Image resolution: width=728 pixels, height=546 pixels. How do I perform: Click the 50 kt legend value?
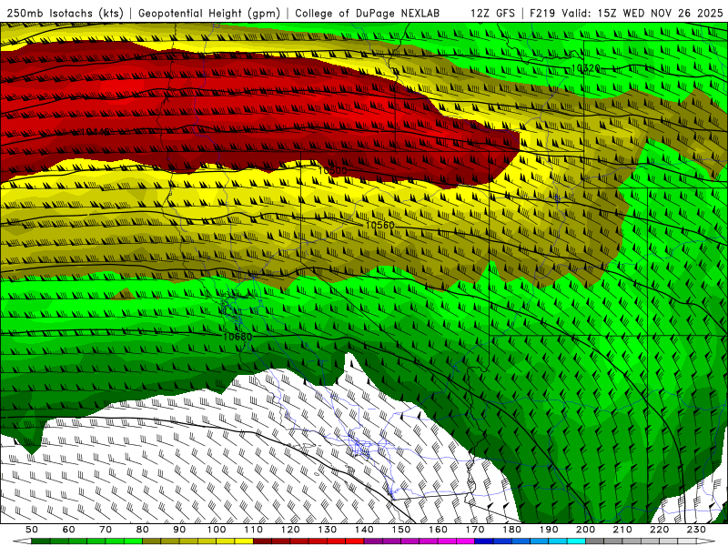point(32,530)
